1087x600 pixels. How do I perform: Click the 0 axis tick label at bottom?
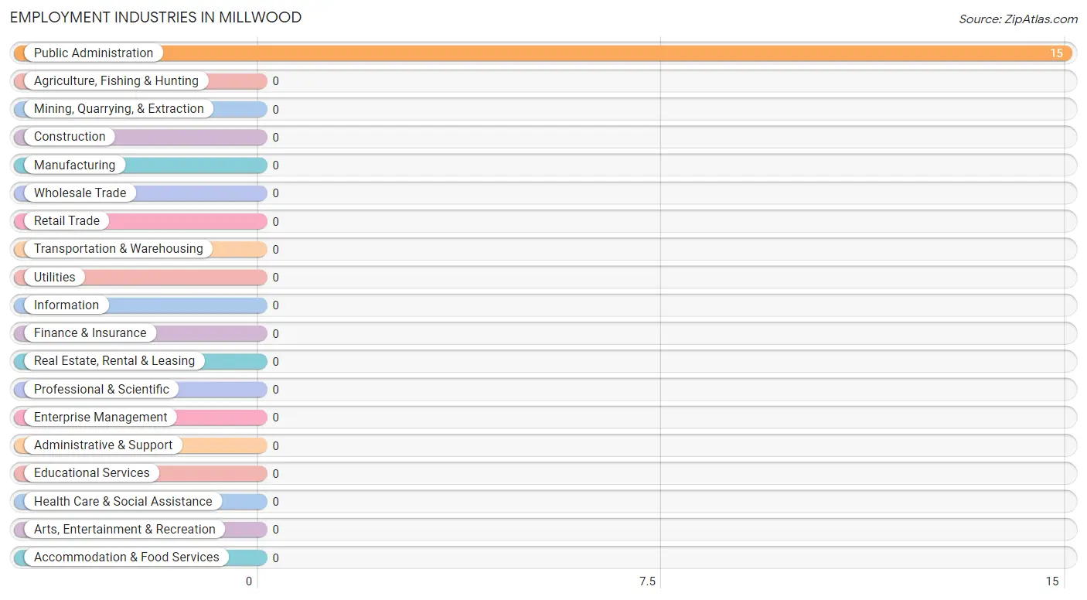coord(249,581)
